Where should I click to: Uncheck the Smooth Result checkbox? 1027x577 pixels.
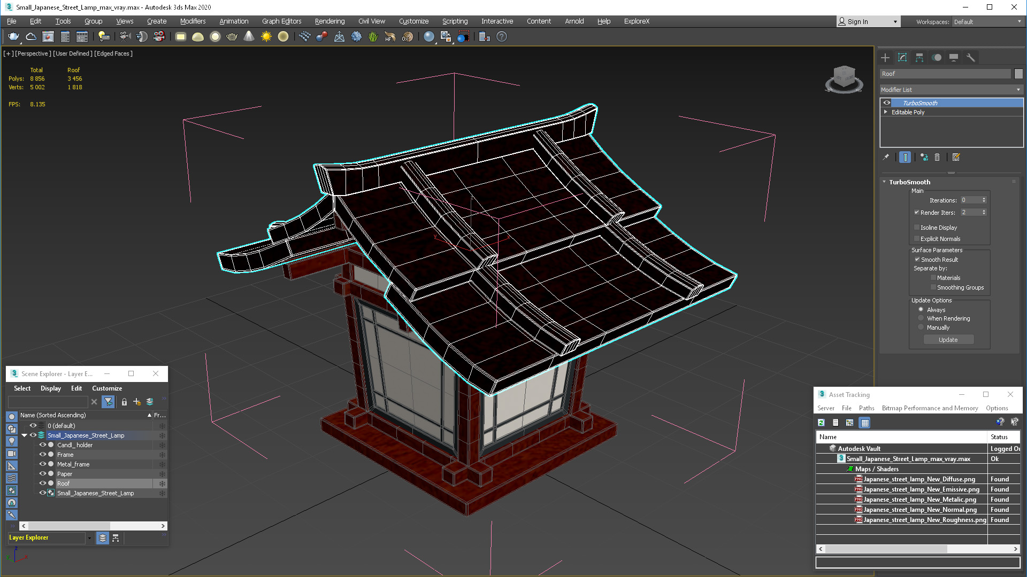tap(917, 260)
